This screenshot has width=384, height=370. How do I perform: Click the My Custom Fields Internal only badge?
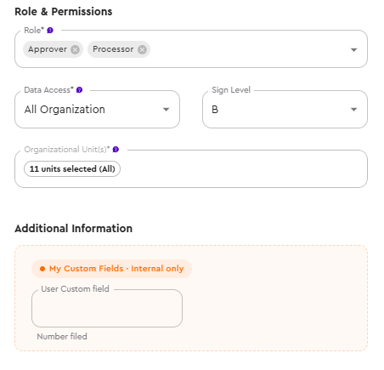point(111,269)
